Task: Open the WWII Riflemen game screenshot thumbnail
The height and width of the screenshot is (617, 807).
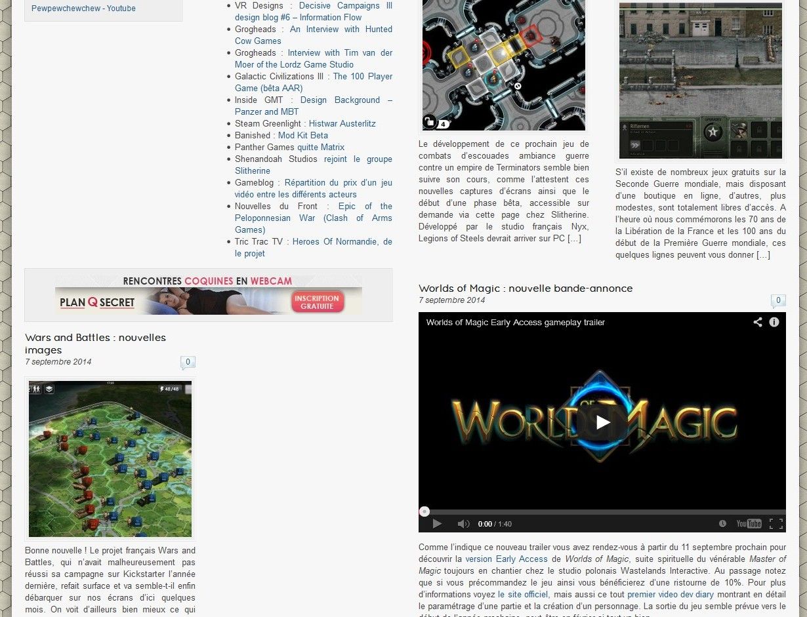Action: tap(701, 80)
